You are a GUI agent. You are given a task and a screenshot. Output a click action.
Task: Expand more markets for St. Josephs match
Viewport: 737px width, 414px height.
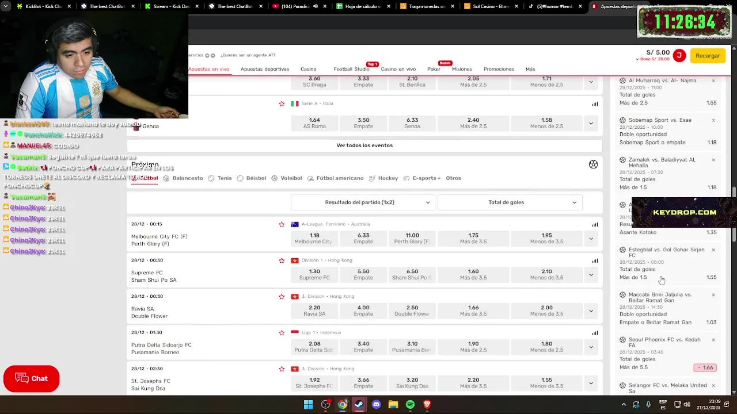coord(591,383)
